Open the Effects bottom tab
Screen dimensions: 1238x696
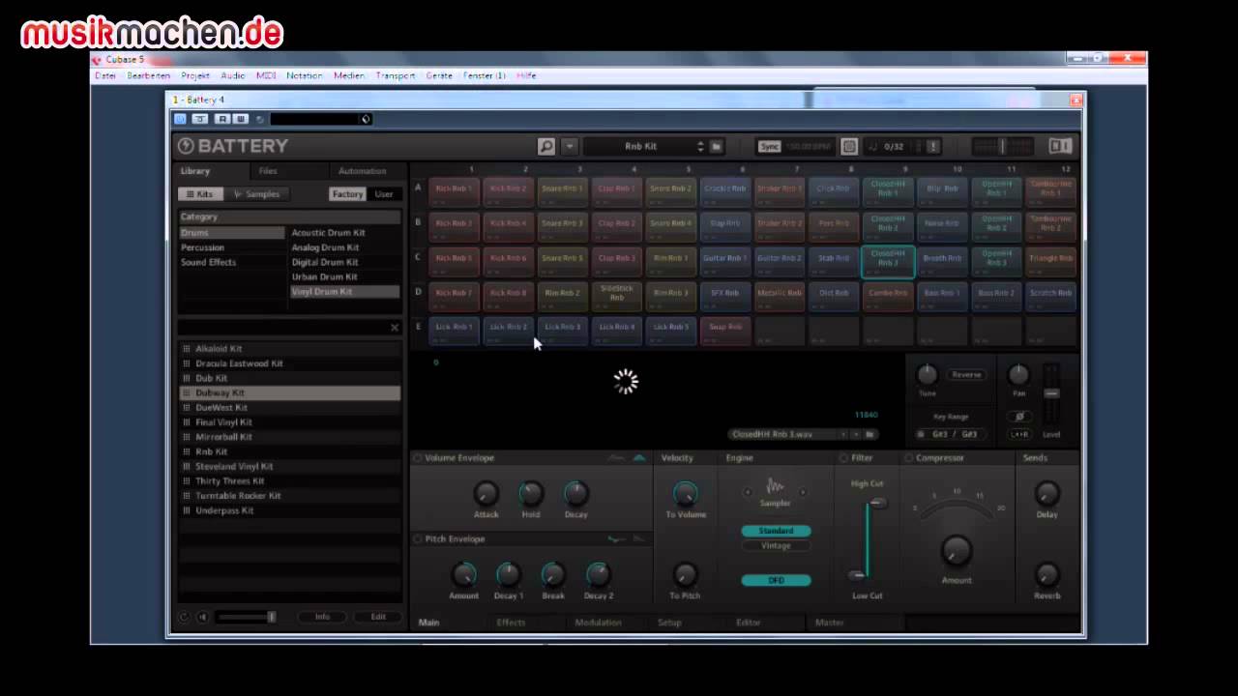tap(511, 623)
